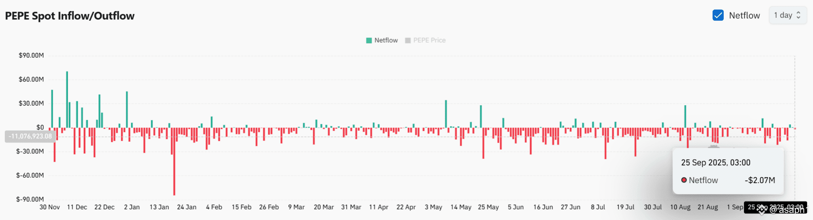The height and width of the screenshot is (220, 813).
Task: Click the PEPE Spot Inflow/Outflow title
Action: (x=70, y=16)
